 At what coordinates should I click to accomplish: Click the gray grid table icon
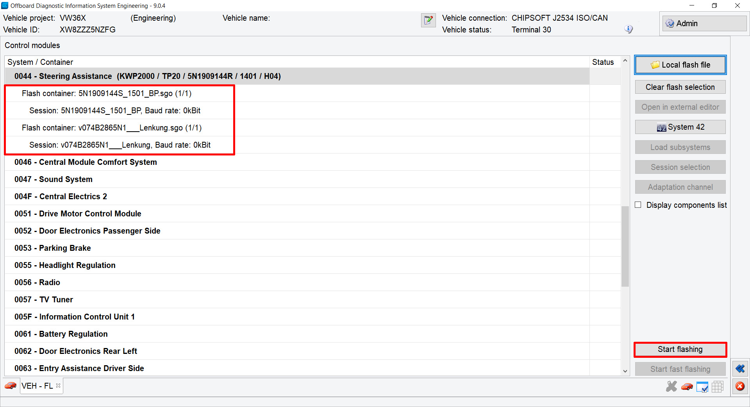tap(718, 387)
